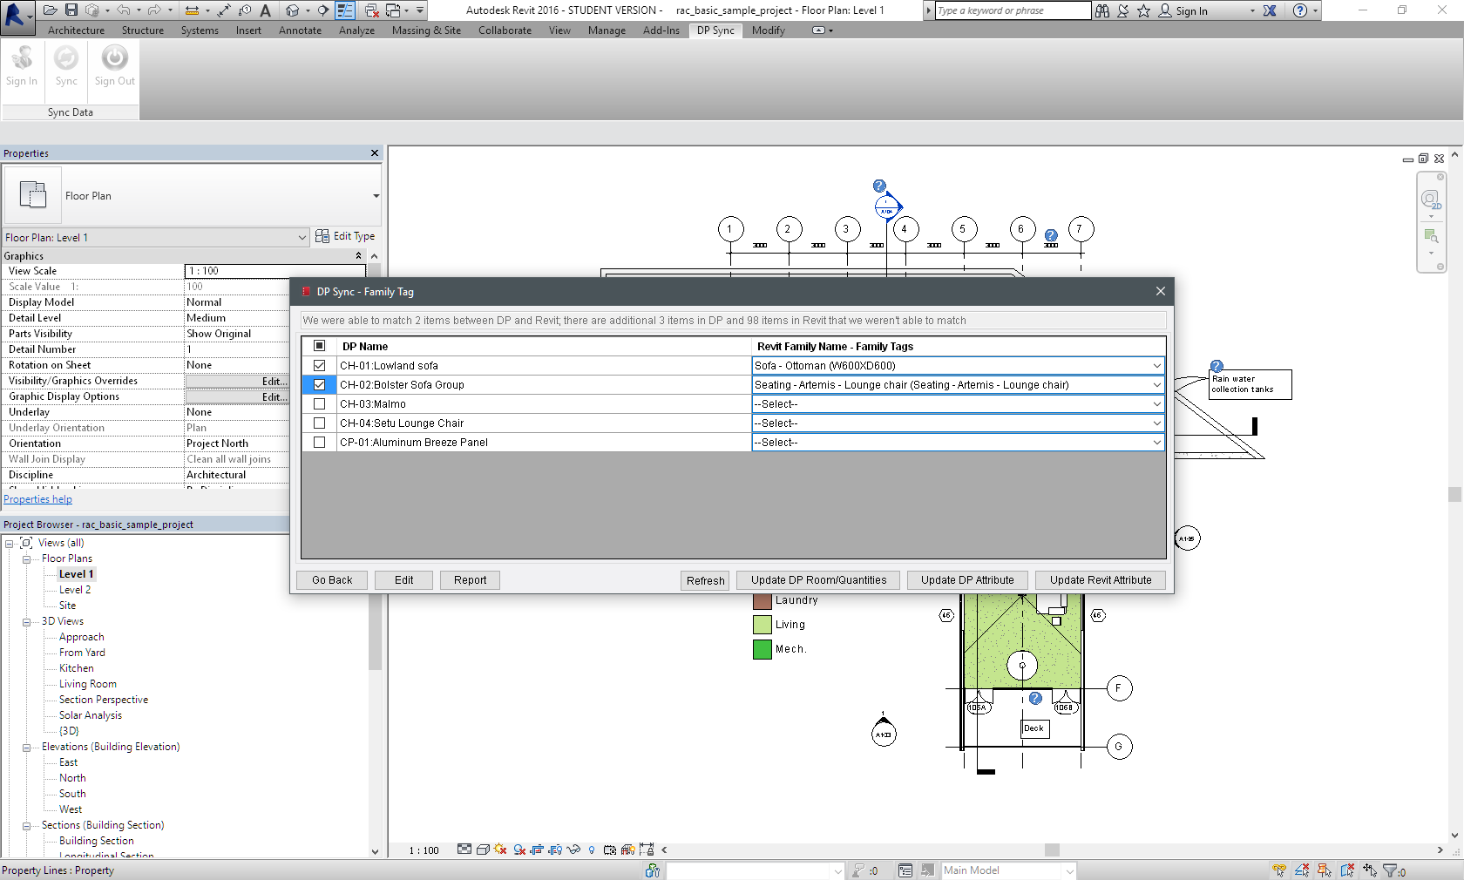Click the Open file icon in quick access toolbar
Viewport: 1464px width, 880px height.
pos(50,10)
